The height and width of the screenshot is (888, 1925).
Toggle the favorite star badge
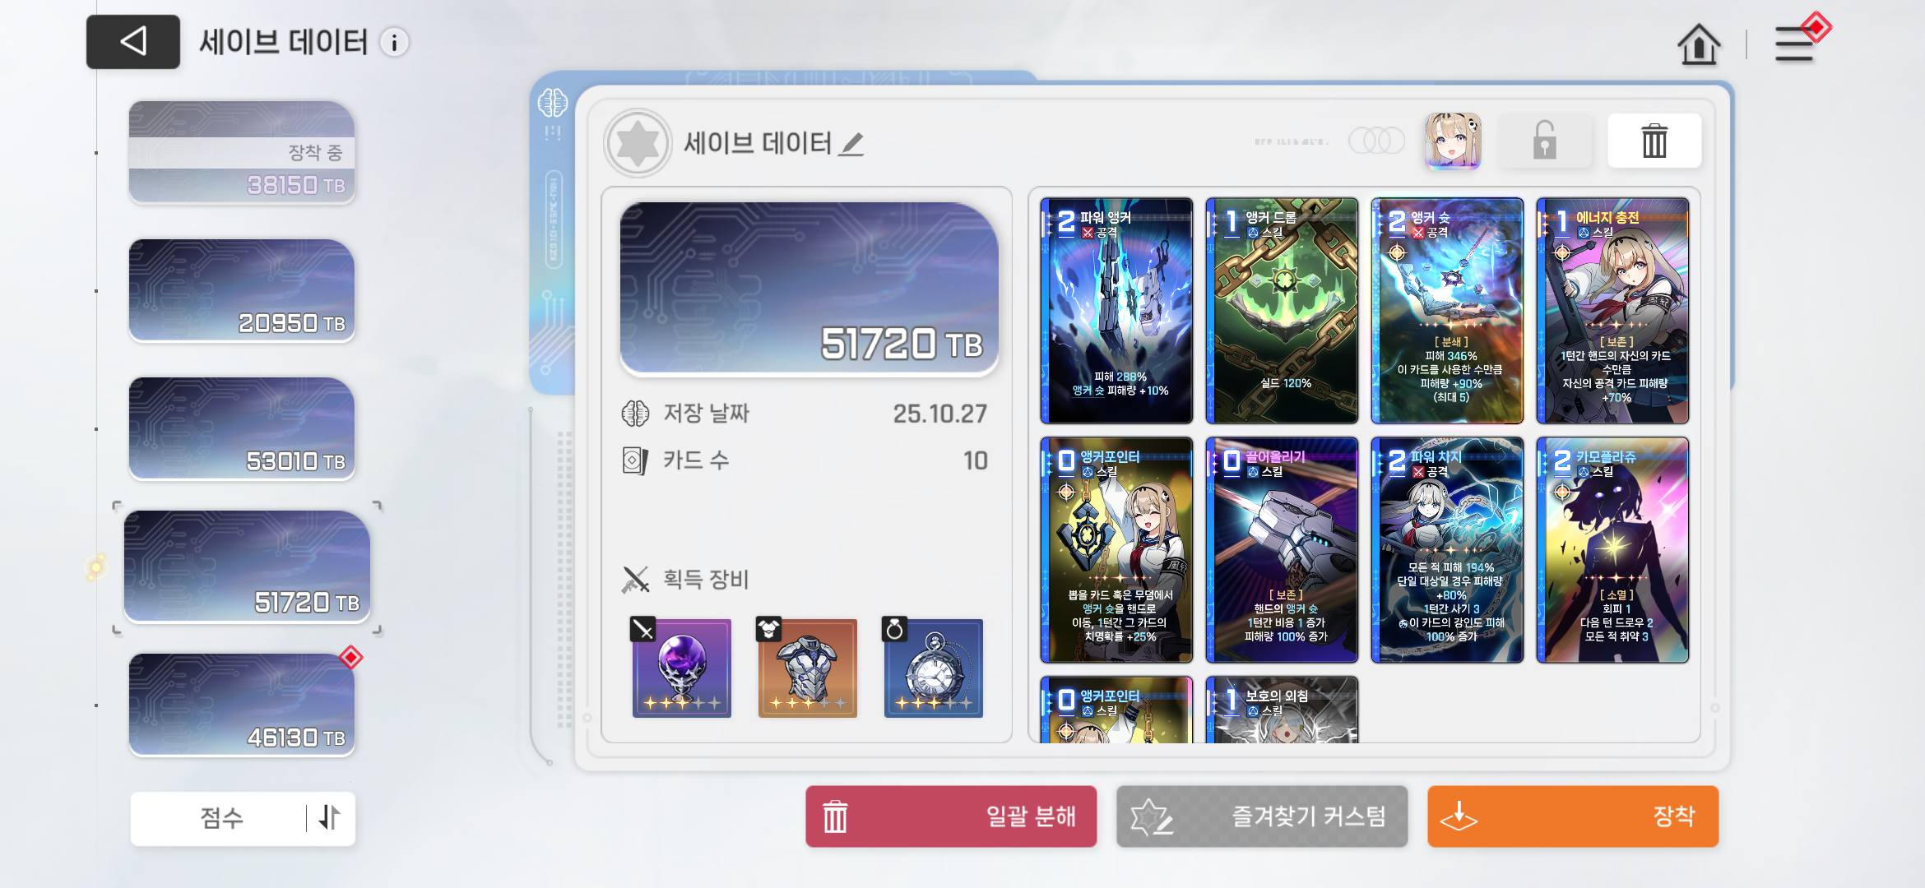[638, 143]
